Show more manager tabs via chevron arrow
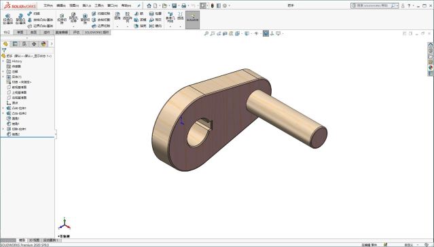 point(52,43)
